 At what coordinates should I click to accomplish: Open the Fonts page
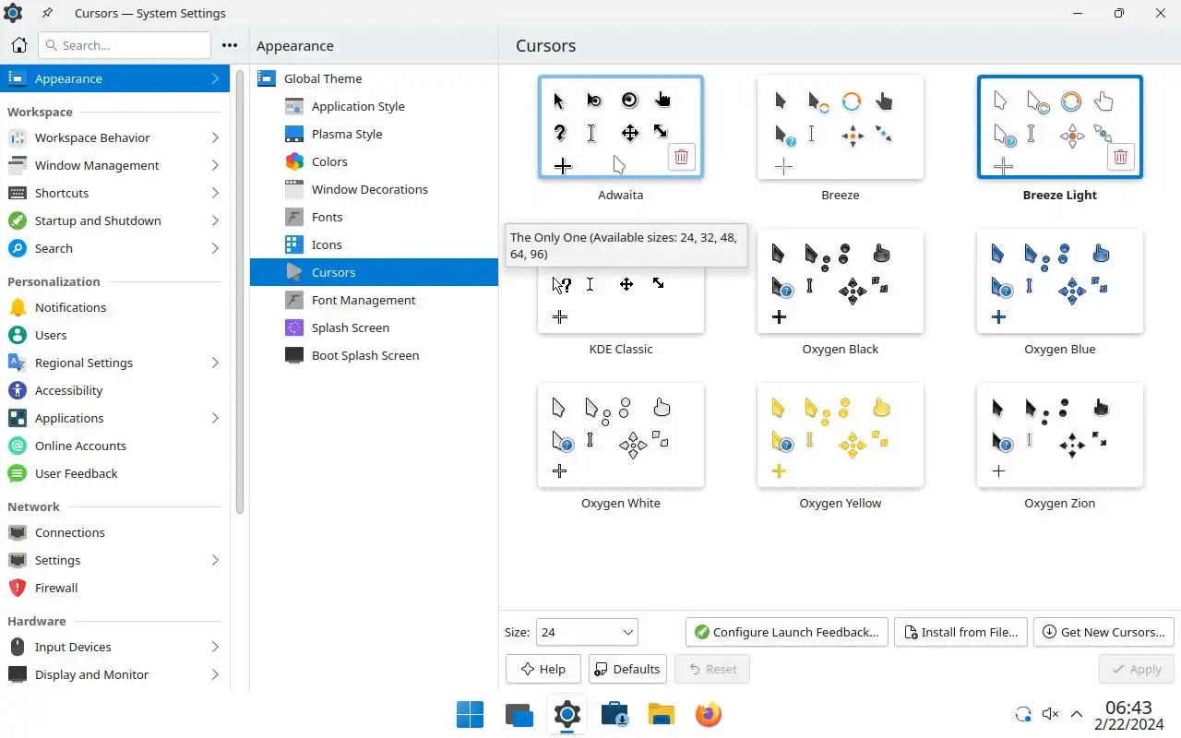[374, 217]
